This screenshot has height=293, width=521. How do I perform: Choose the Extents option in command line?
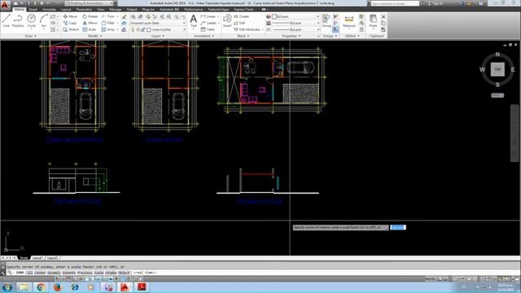coord(69,273)
